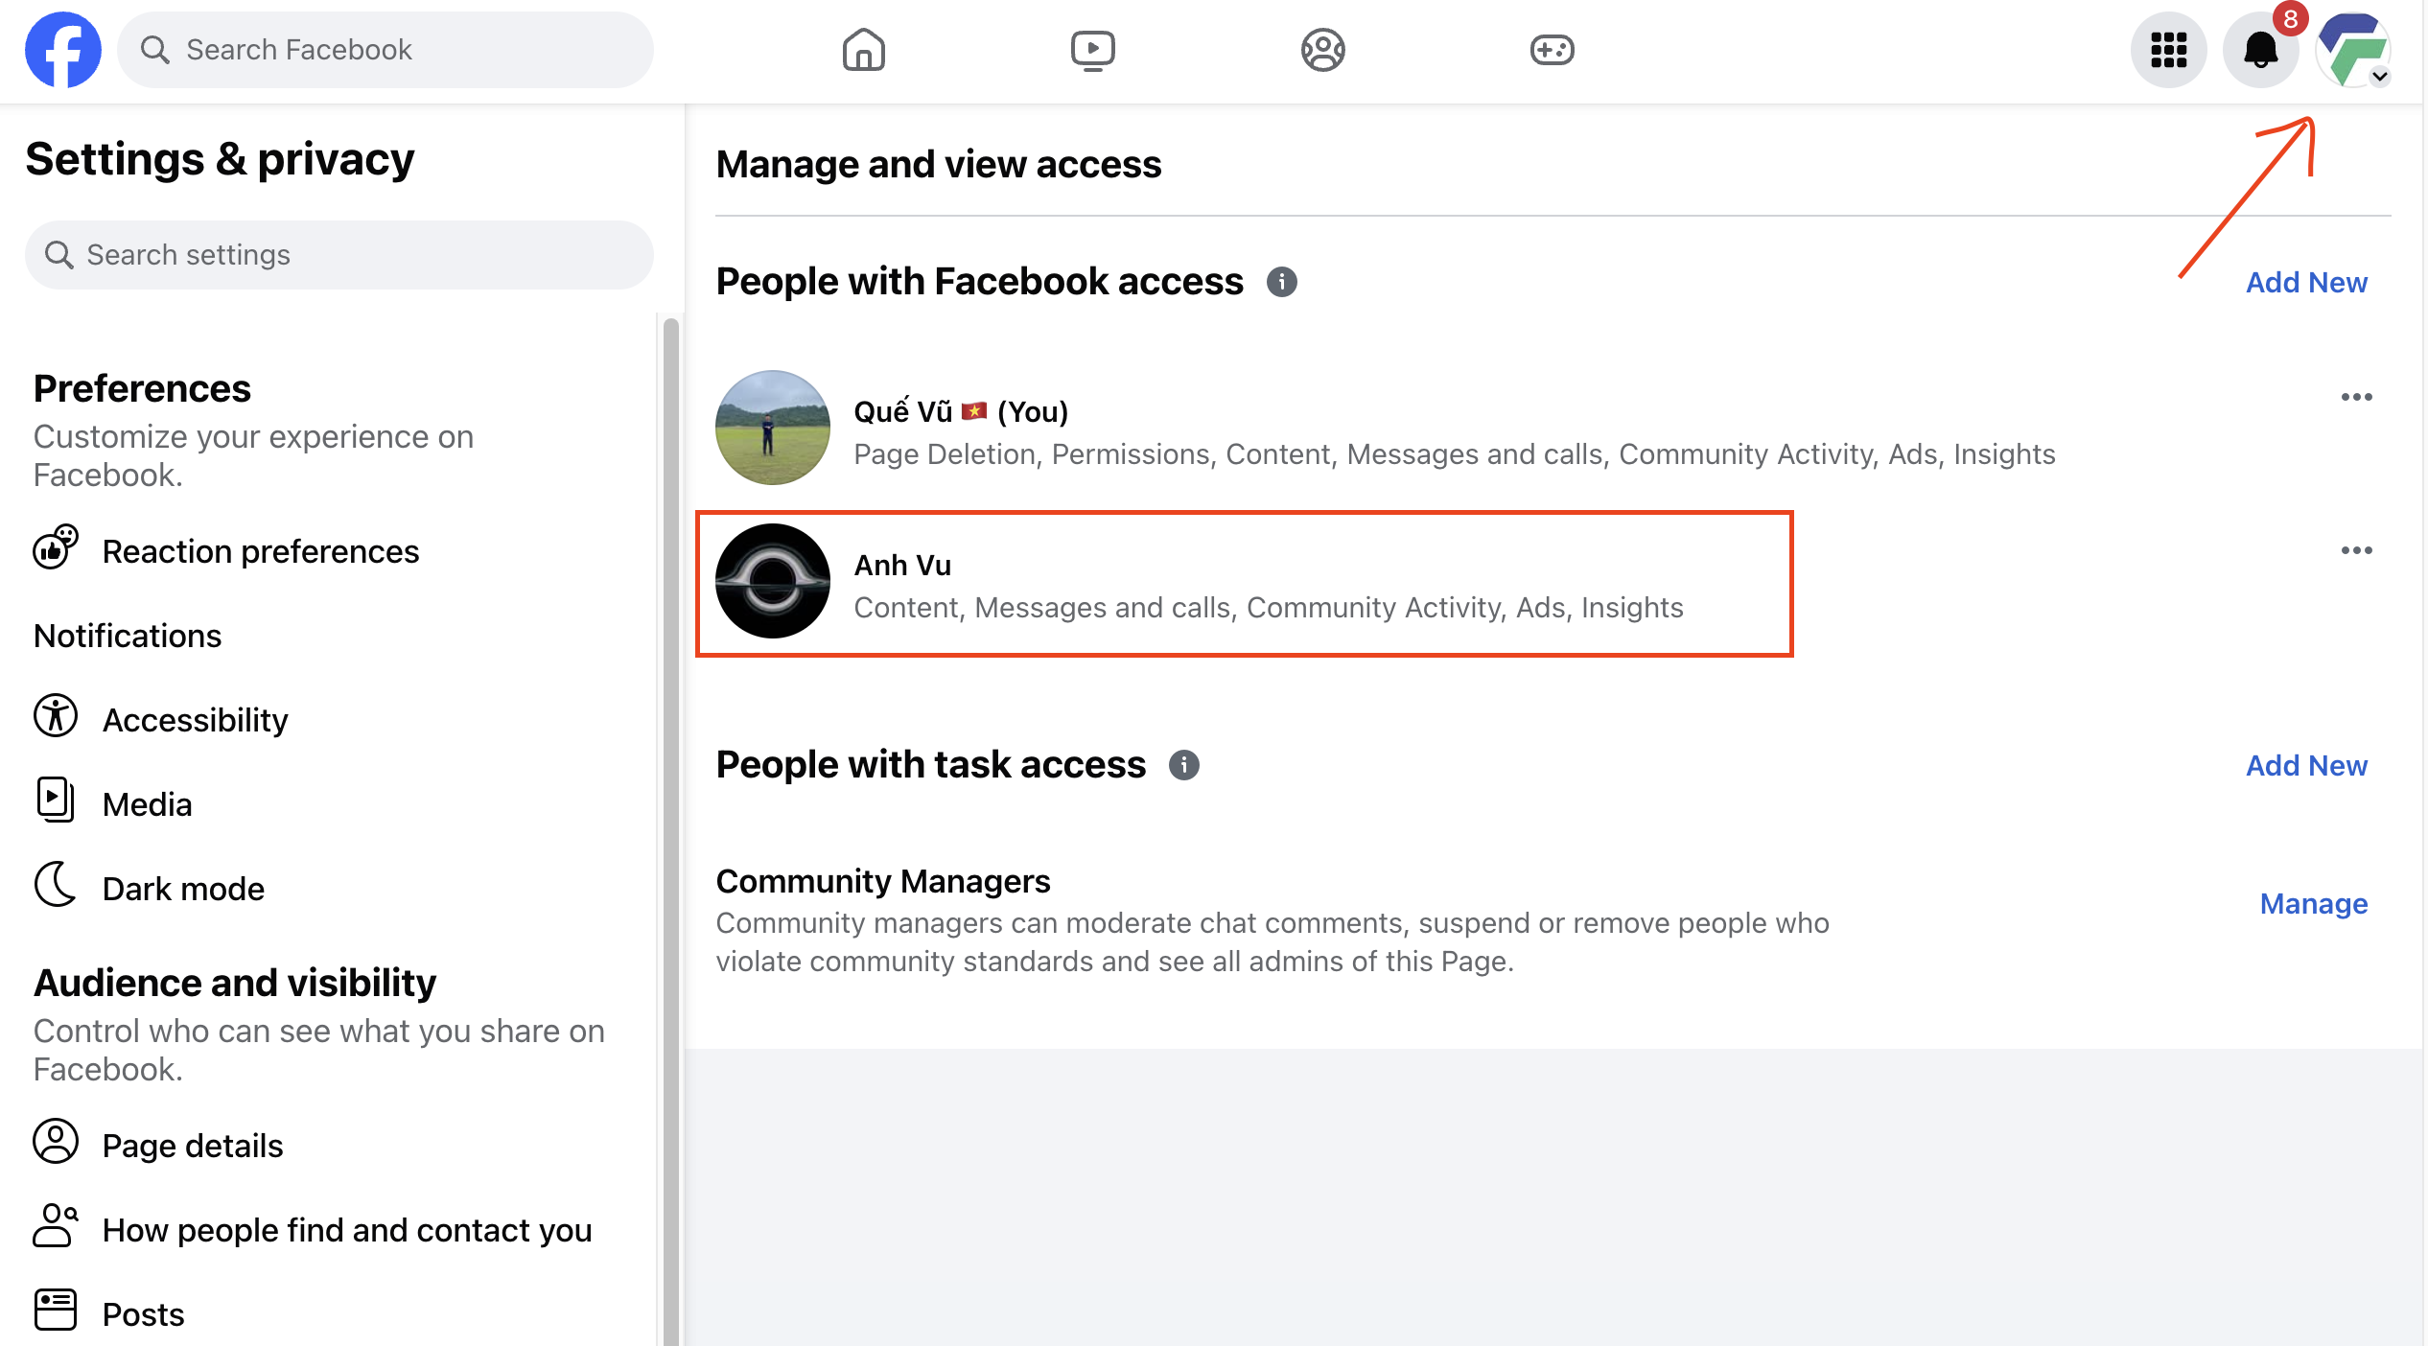Viewport: 2428px width, 1346px height.
Task: Open the grid menu icon
Action: pyautogui.click(x=2168, y=50)
